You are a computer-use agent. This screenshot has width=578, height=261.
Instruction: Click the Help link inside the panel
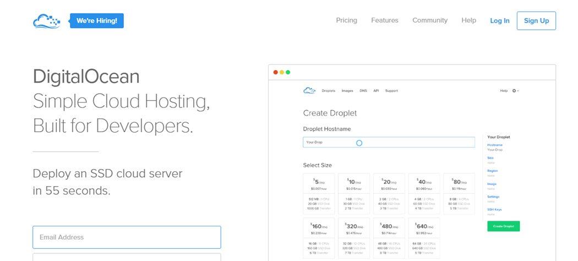(504, 91)
